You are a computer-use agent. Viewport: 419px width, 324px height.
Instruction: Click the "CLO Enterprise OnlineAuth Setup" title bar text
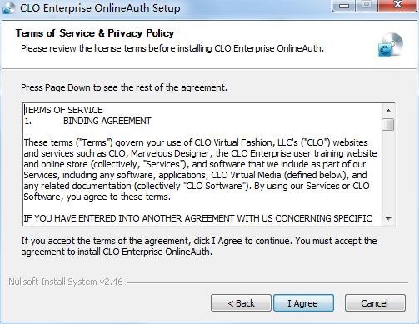pyautogui.click(x=100, y=7)
